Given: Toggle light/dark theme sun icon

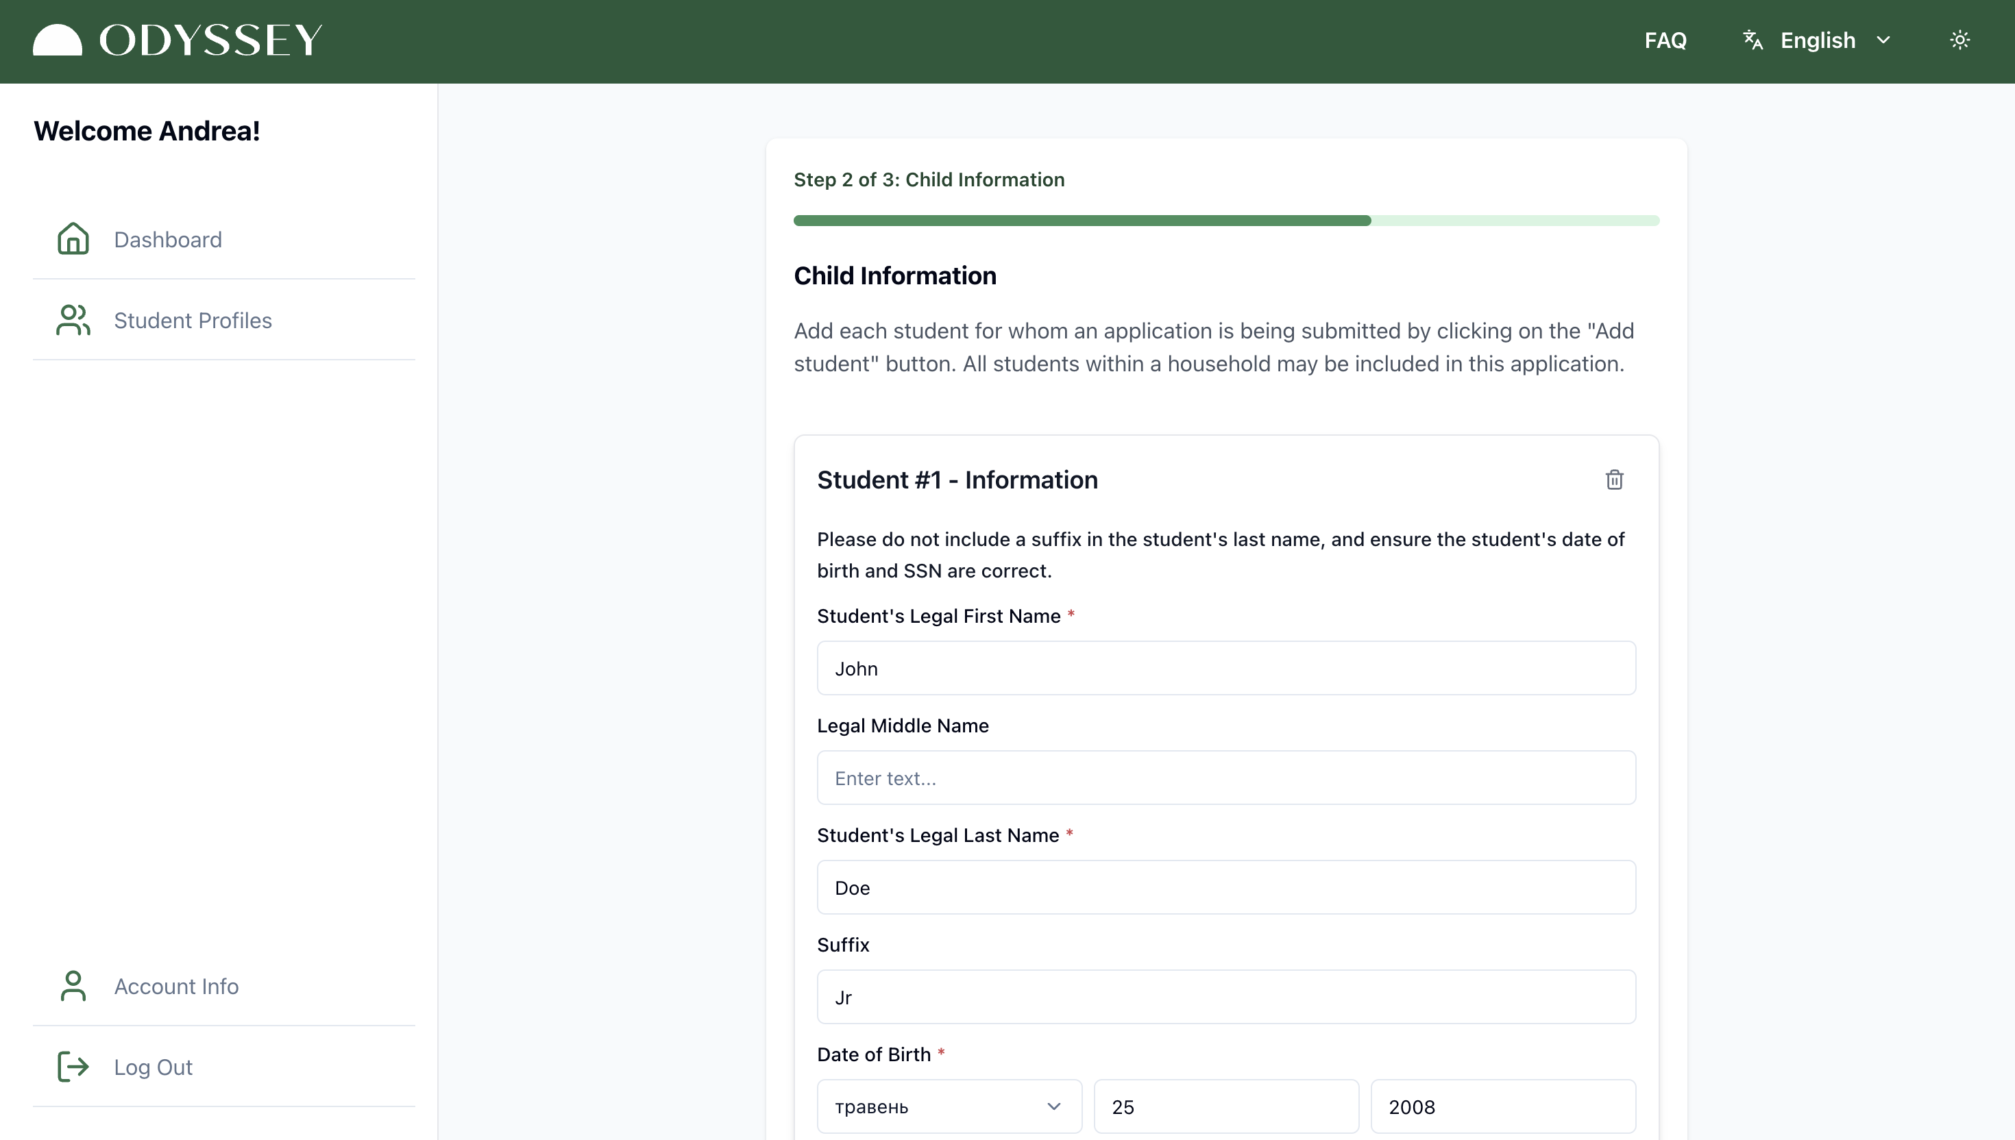Looking at the screenshot, I should point(1959,40).
